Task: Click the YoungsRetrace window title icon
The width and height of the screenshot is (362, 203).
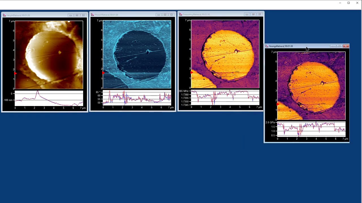Action: pyautogui.click(x=267, y=46)
